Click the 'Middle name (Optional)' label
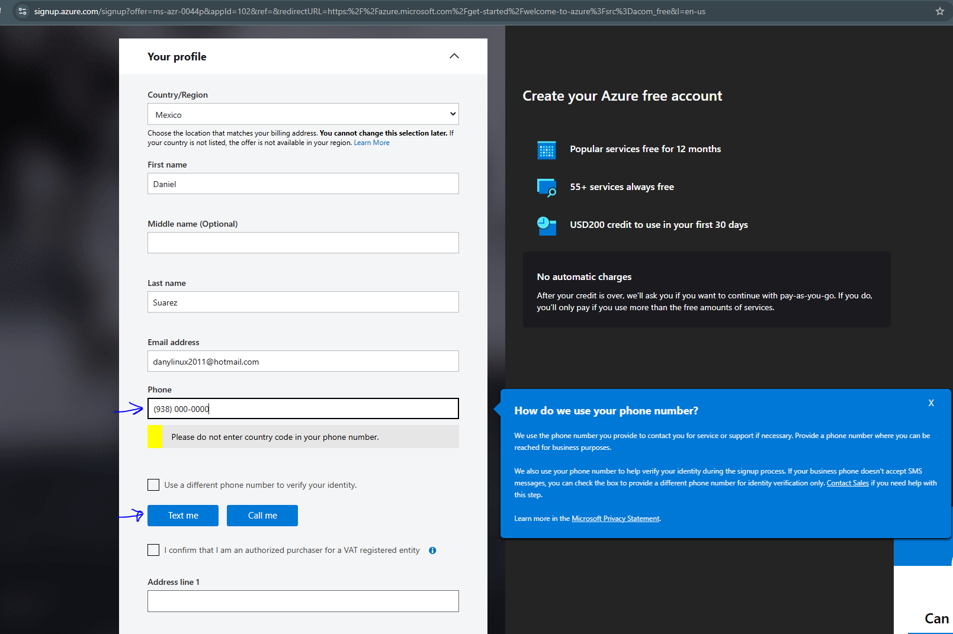 click(x=192, y=224)
